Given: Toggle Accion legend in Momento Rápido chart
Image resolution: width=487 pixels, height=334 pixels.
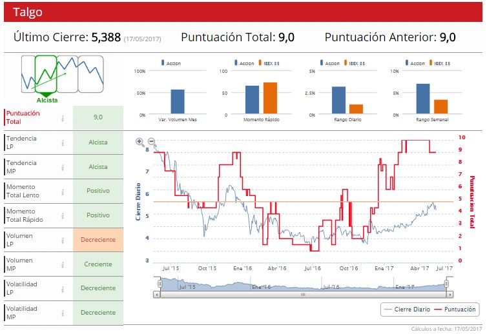Looking at the screenshot, I should (244, 63).
